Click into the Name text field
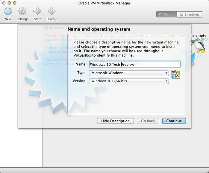The width and height of the screenshot is (209, 173). (x=135, y=64)
